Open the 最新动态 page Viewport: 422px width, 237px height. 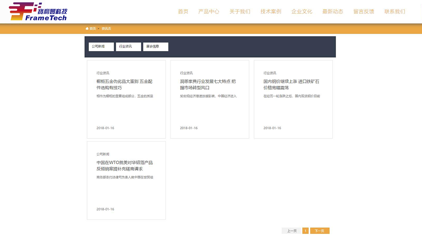click(333, 12)
